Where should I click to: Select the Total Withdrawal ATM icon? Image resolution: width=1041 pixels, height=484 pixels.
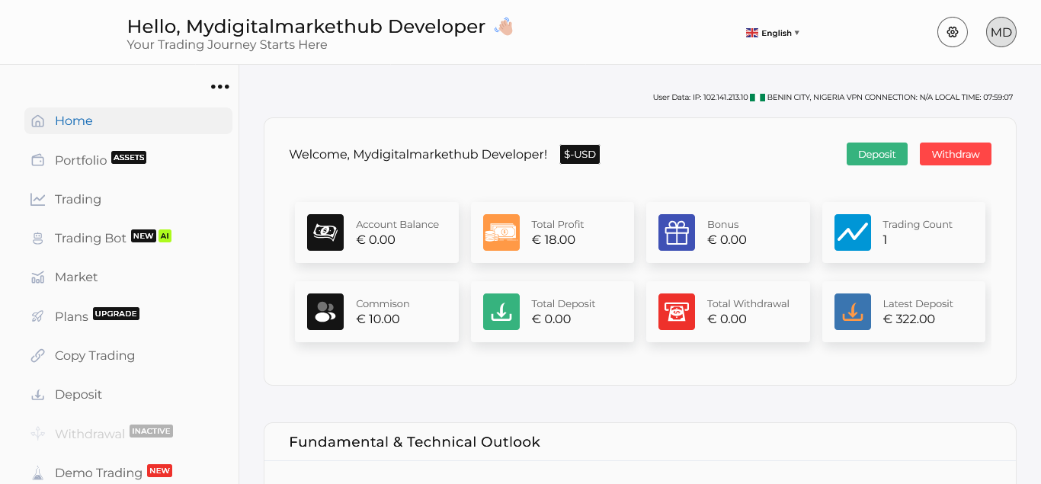(676, 312)
